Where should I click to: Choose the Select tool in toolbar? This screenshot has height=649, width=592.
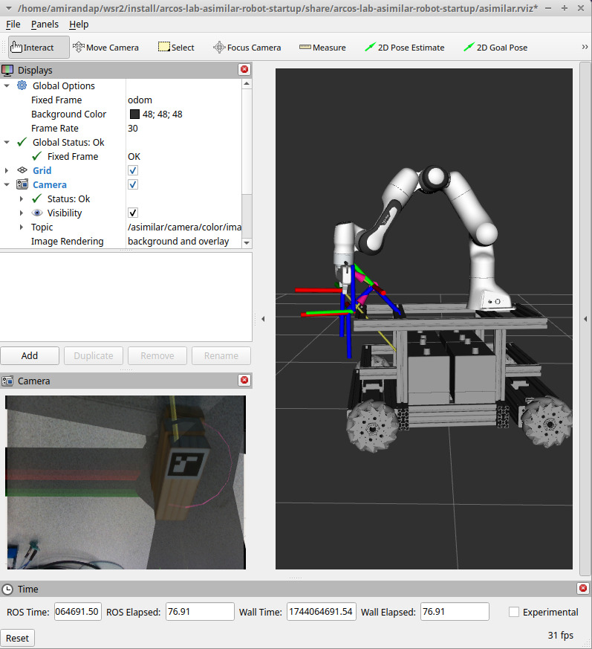(176, 48)
